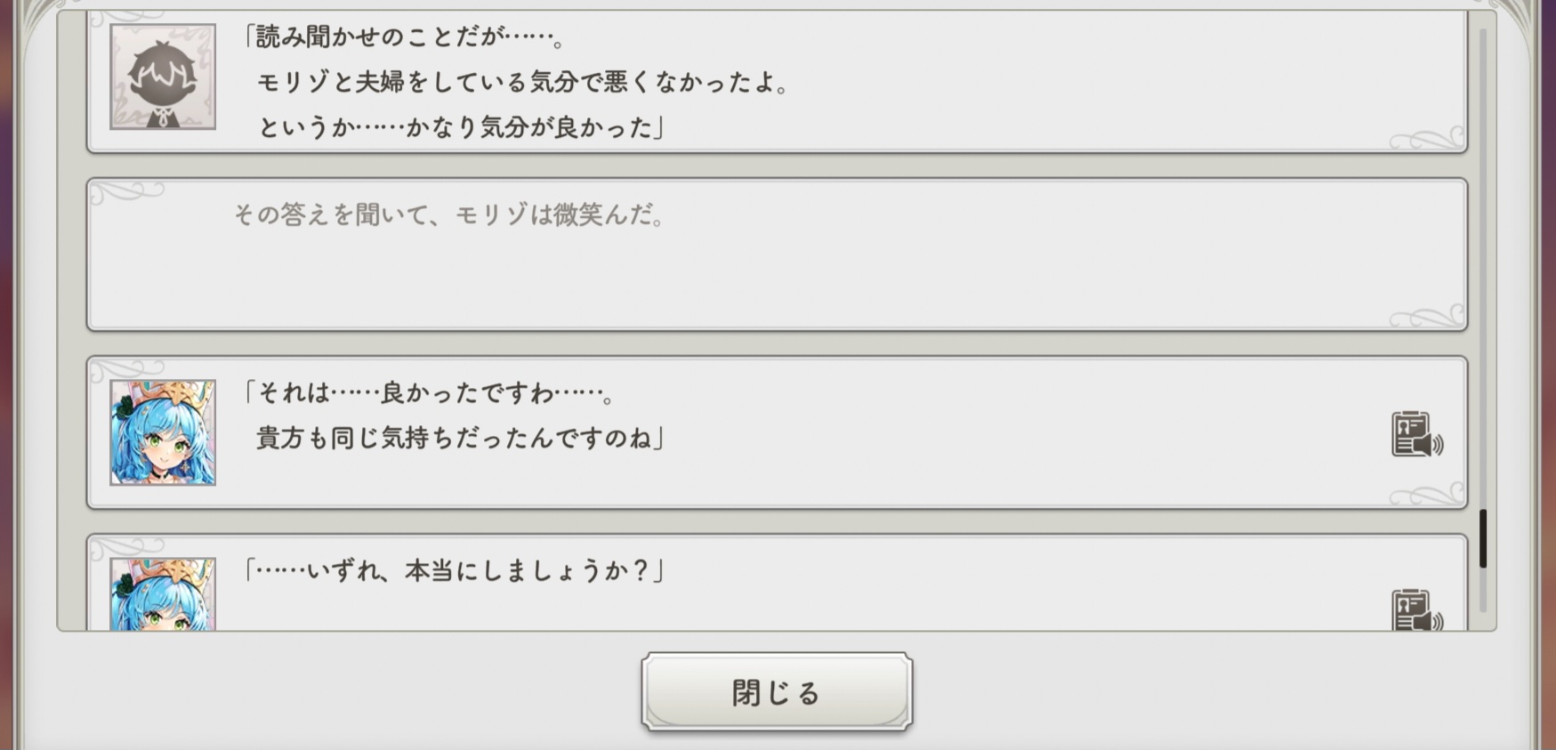The image size is (1556, 750).
Task: Select the "モリゾと夫婦をしている気分で悪くなかったよ" line
Action: pyautogui.click(x=523, y=83)
